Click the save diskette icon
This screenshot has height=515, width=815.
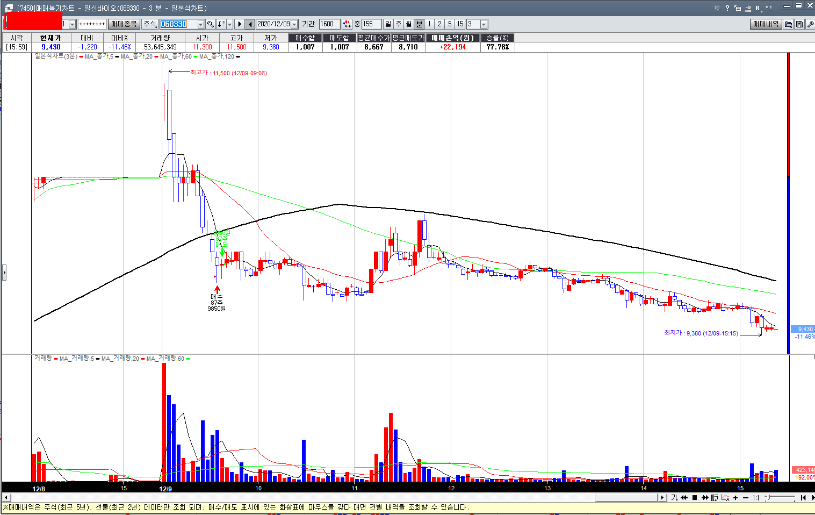coord(799,24)
